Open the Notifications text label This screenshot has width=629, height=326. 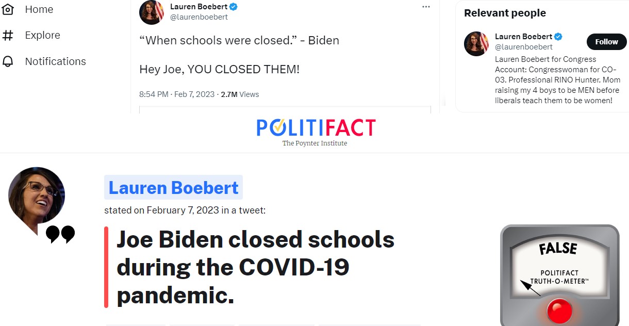pos(56,61)
